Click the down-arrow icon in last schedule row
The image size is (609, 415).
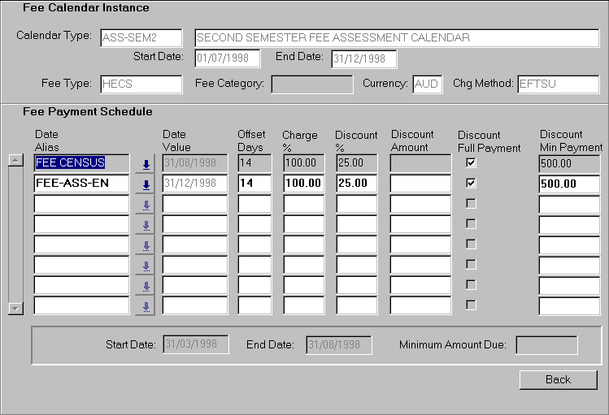tap(146, 306)
